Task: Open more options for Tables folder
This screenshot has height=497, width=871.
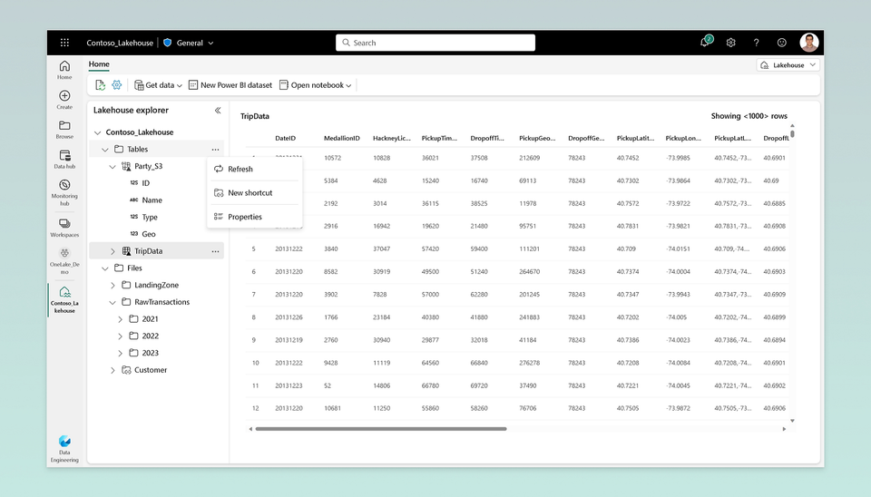Action: coord(215,150)
